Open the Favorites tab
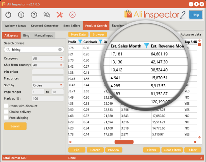 (118, 26)
